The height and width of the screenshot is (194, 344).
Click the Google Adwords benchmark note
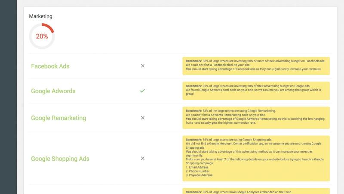(256, 91)
